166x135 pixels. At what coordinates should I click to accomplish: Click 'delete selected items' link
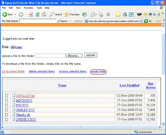pos(42,71)
